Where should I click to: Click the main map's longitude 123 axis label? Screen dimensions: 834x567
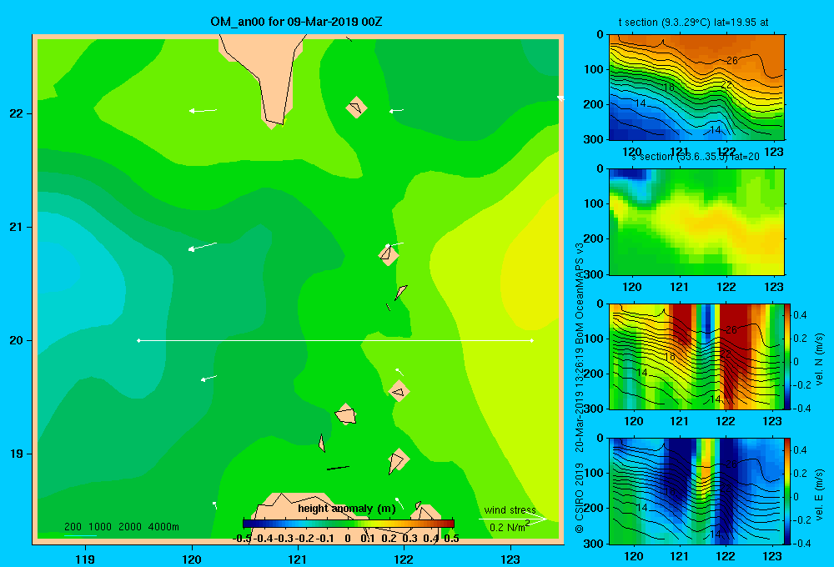[510, 559]
